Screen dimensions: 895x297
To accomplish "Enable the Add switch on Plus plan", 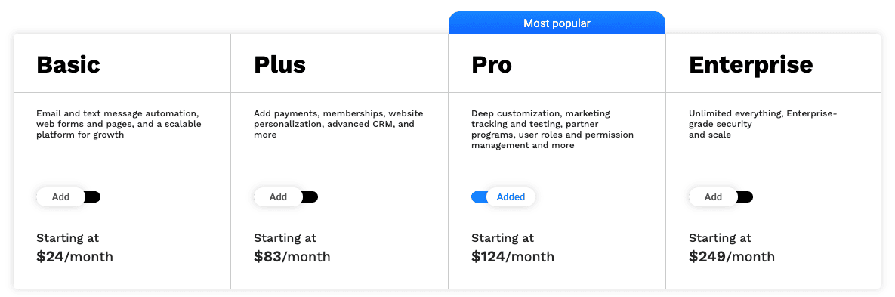I will tap(286, 197).
